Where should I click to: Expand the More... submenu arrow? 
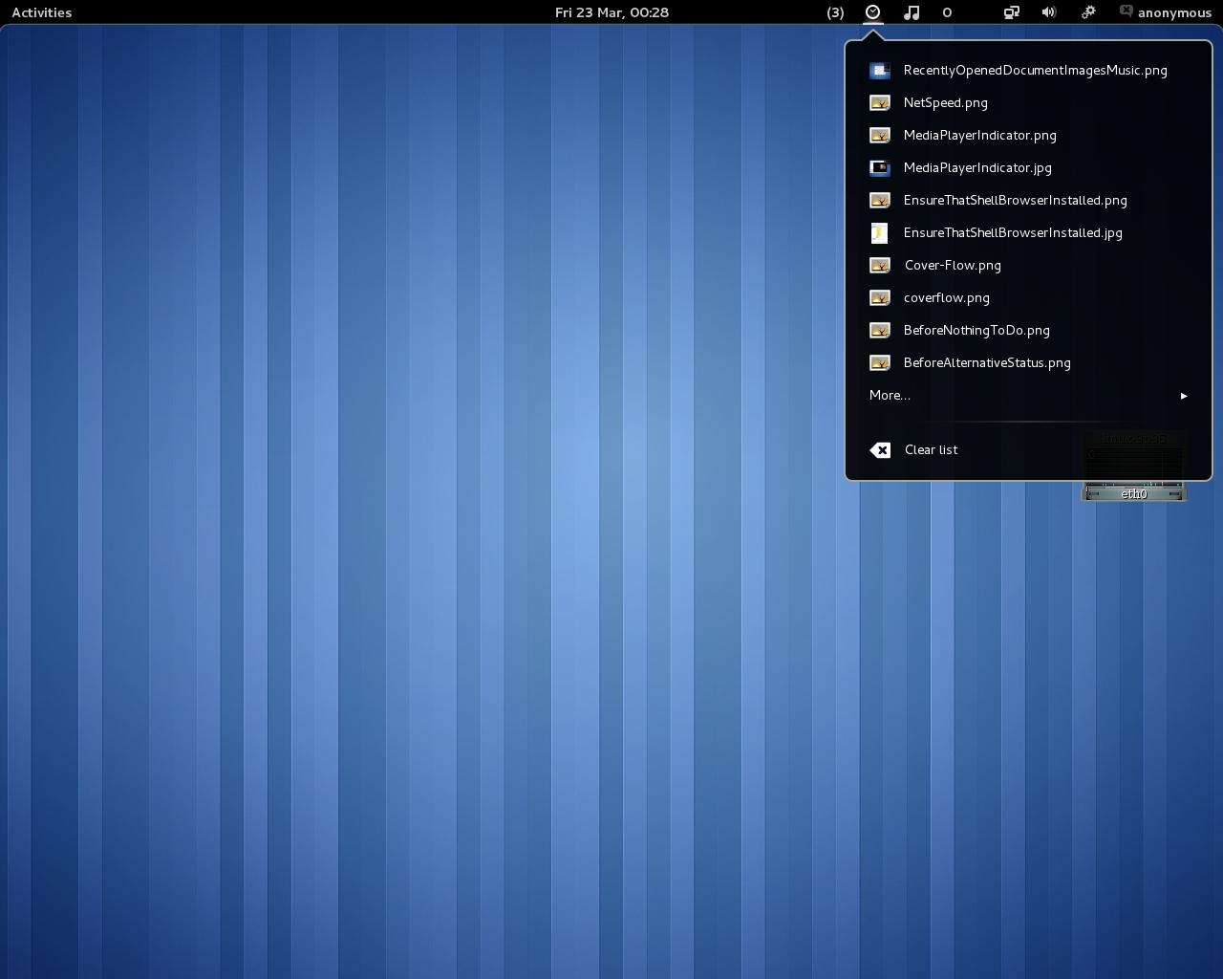(x=1184, y=396)
